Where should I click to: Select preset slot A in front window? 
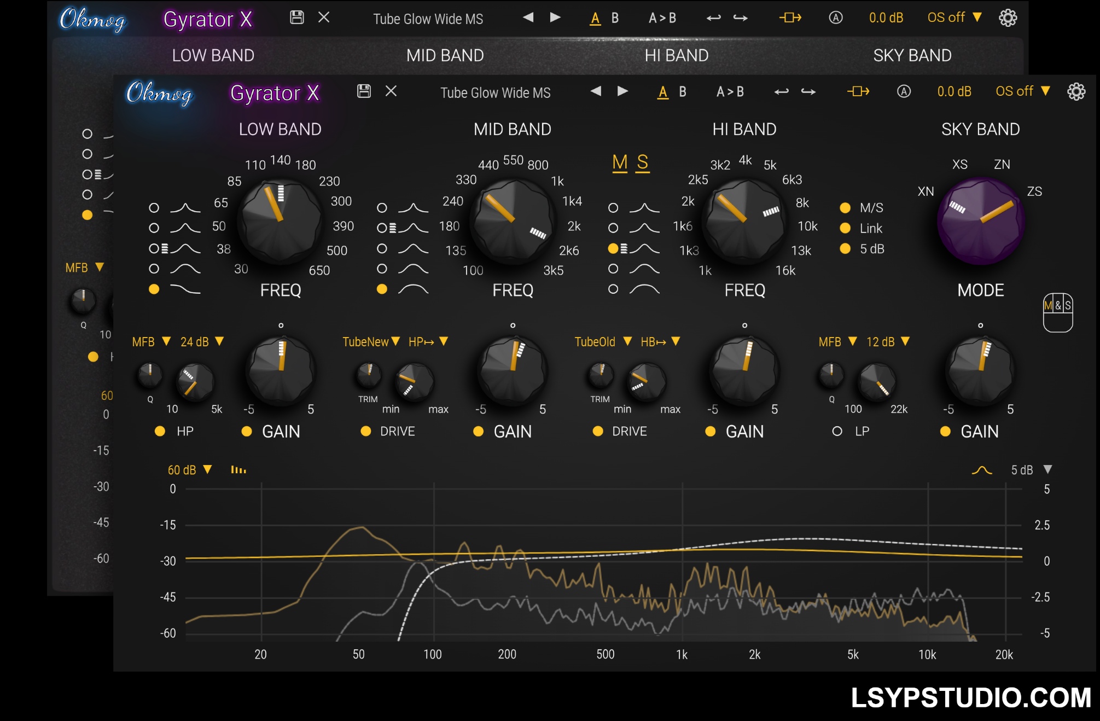coord(663,91)
